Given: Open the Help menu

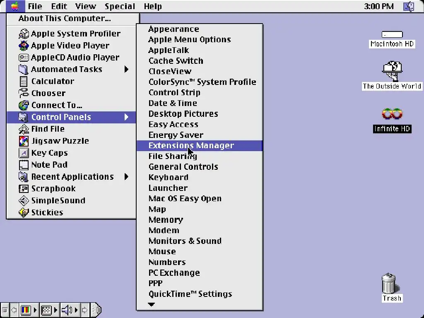Looking at the screenshot, I should 153,6.
